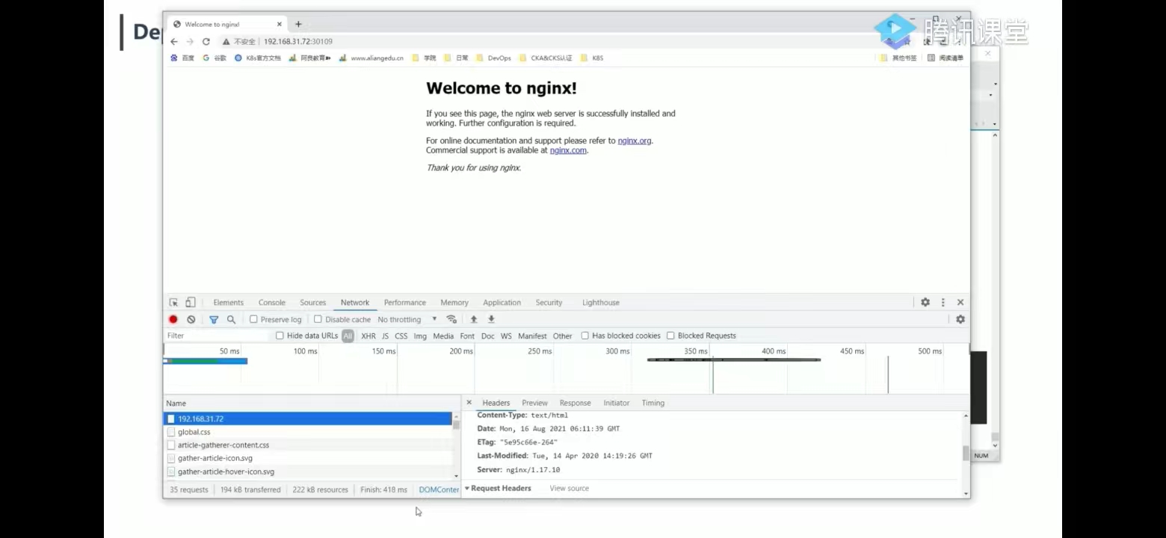Expand the DevOps bookmark folder
This screenshot has height=538, width=1166.
click(x=494, y=58)
